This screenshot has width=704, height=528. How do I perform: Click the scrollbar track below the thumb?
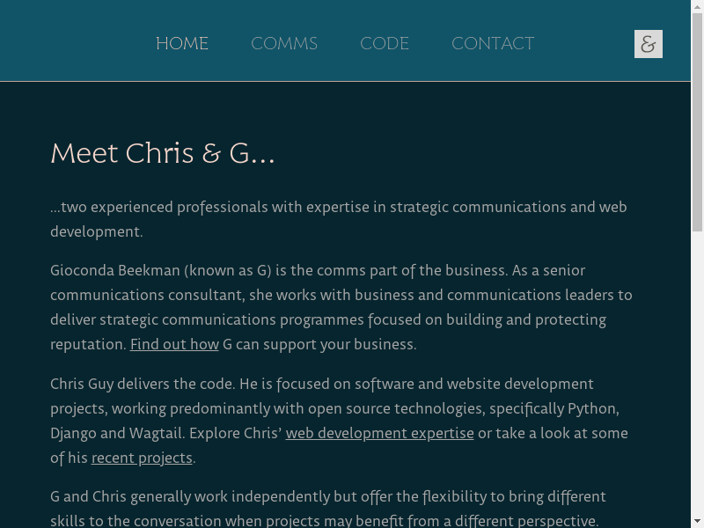698,370
